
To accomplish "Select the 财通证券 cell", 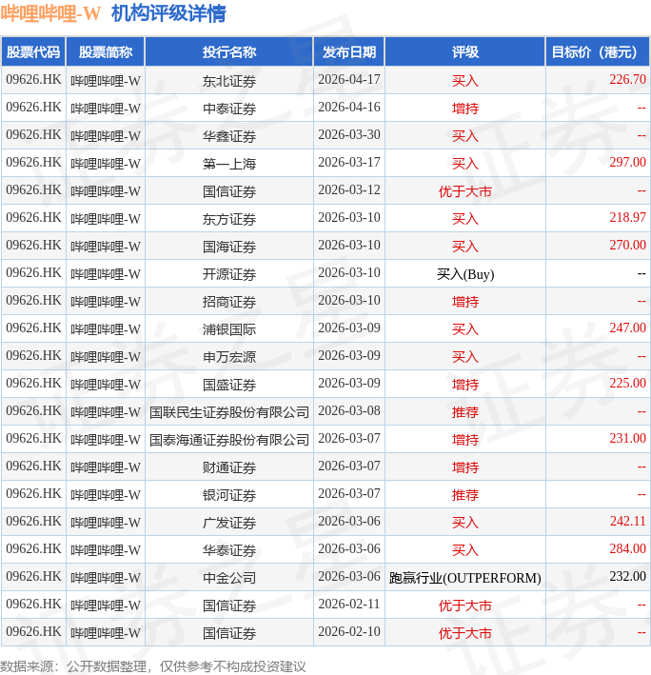I will (229, 467).
